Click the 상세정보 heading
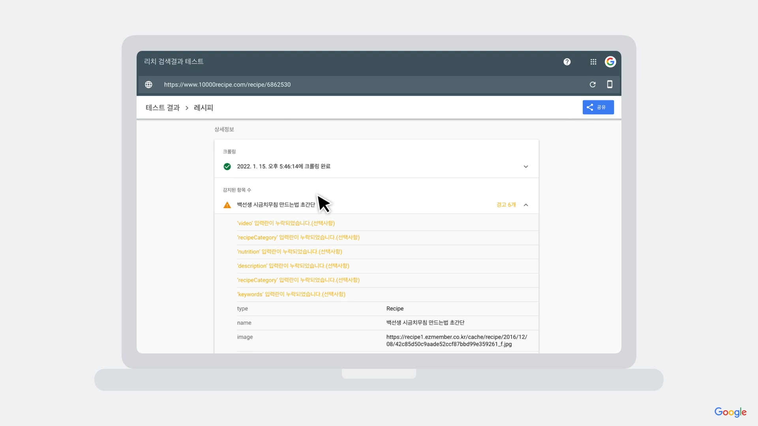Screen dimensions: 758x426 (224, 129)
